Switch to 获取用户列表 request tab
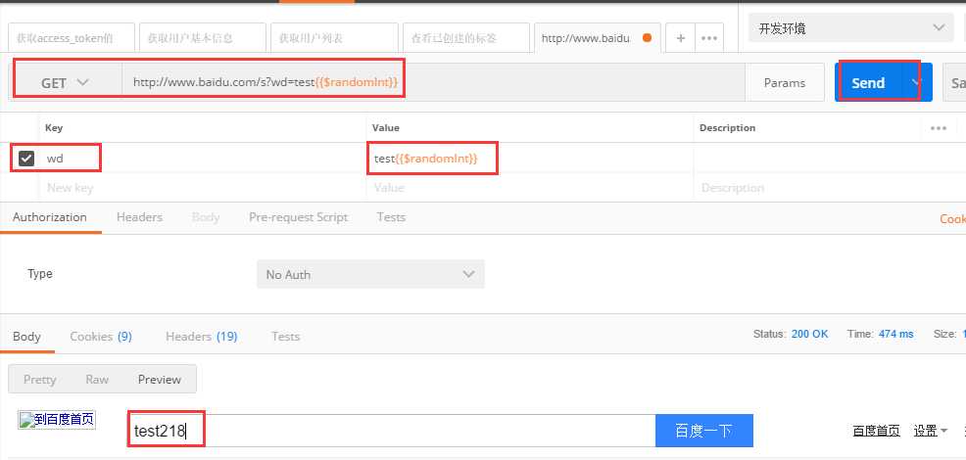The height and width of the screenshot is (460, 966). (x=334, y=38)
